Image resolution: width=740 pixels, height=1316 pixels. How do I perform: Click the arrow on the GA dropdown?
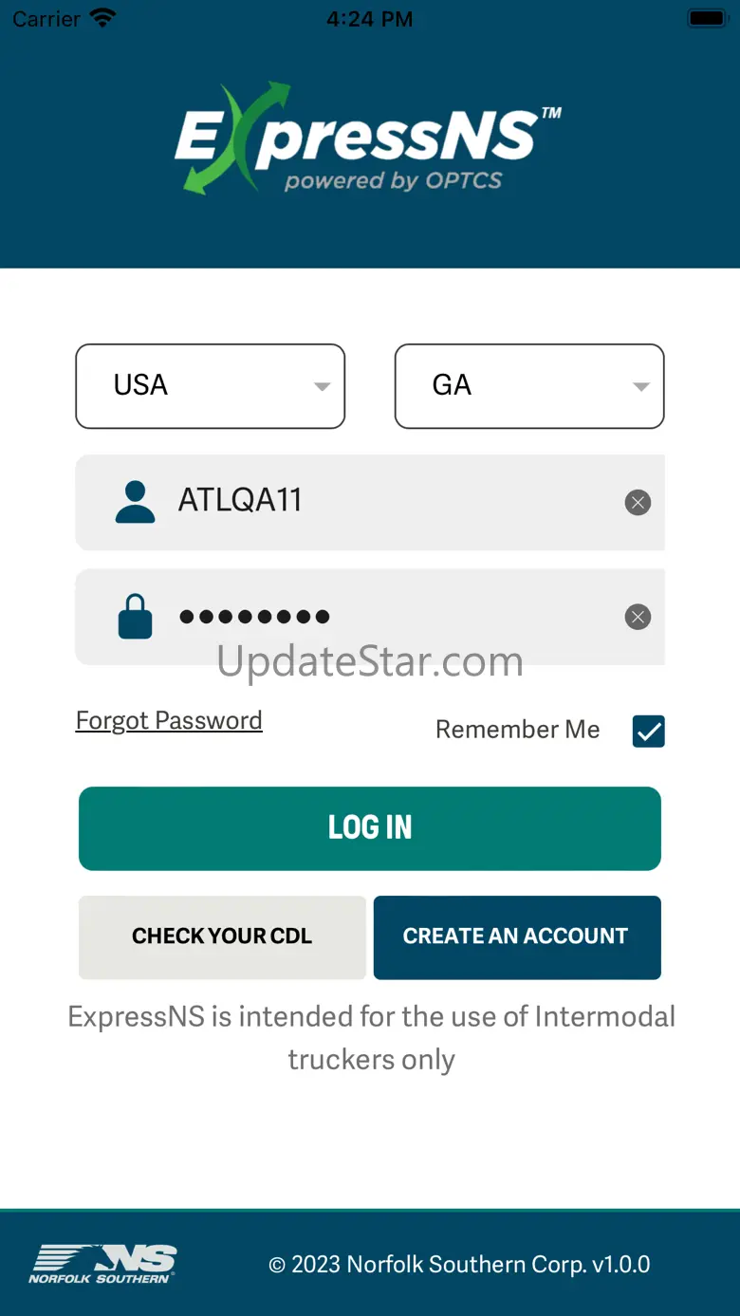(641, 386)
